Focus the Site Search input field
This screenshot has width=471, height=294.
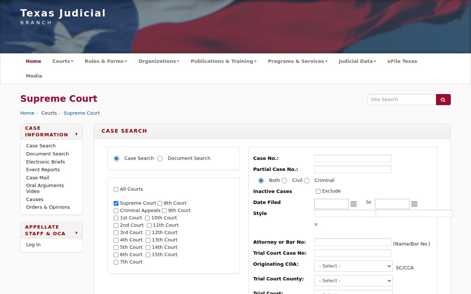(x=402, y=100)
